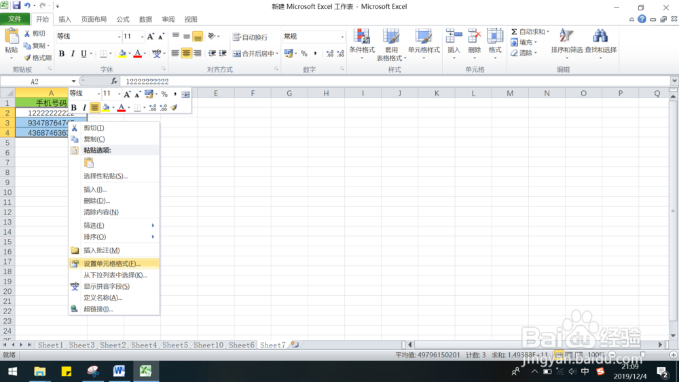Switch to Formulas (公式) ribbon tab
Viewport: 679px width, 382px height.
pos(123,20)
